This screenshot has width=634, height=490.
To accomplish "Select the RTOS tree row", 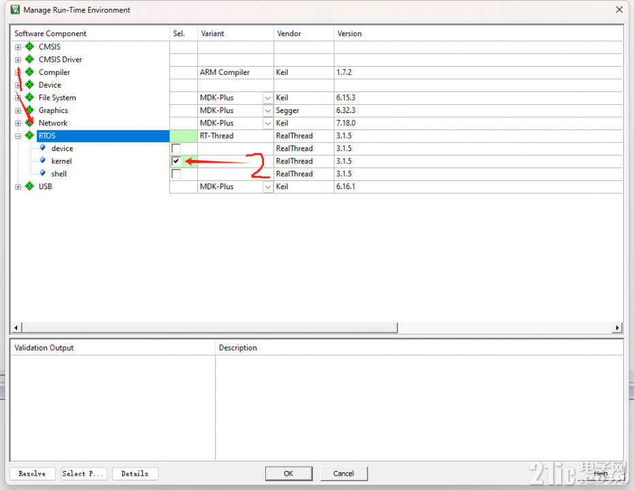I will (x=103, y=135).
